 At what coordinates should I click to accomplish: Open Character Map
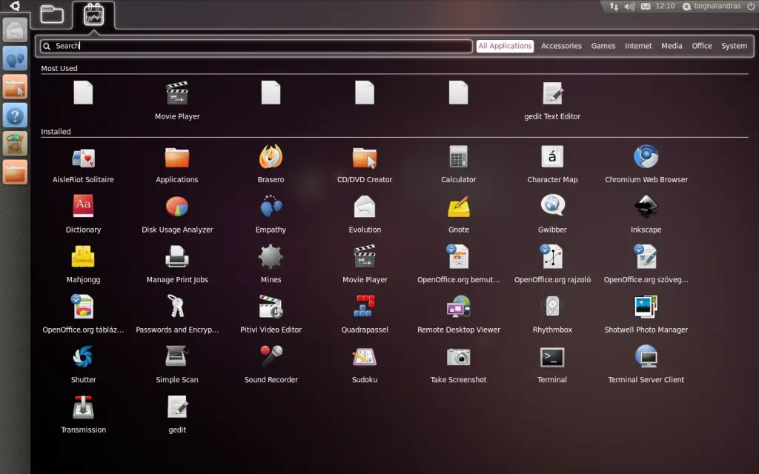point(552,165)
